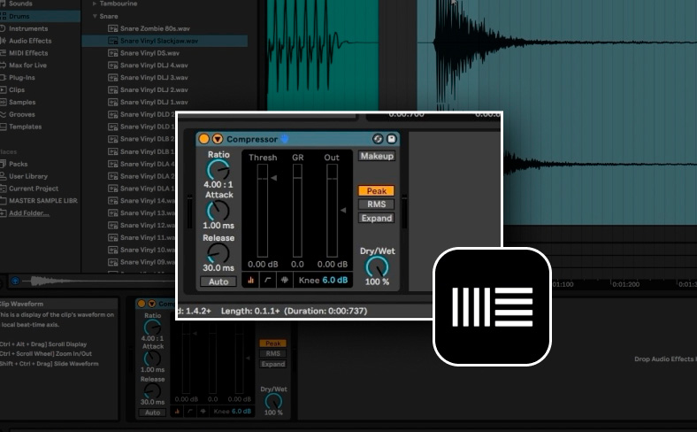Screen dimensions: 697x432
Task: Toggle the Compressor device activator
Action: 204,139
